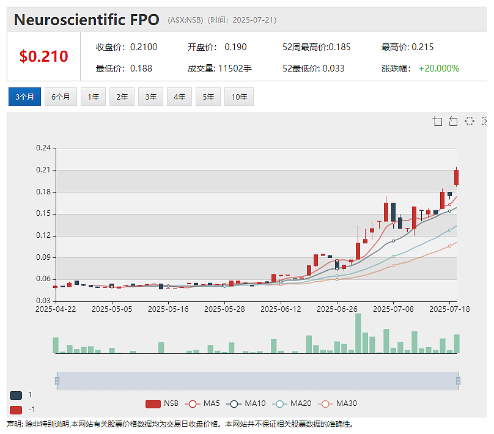Click the 开盘价 0.190 value
This screenshot has width=494, height=434.
pos(235,47)
